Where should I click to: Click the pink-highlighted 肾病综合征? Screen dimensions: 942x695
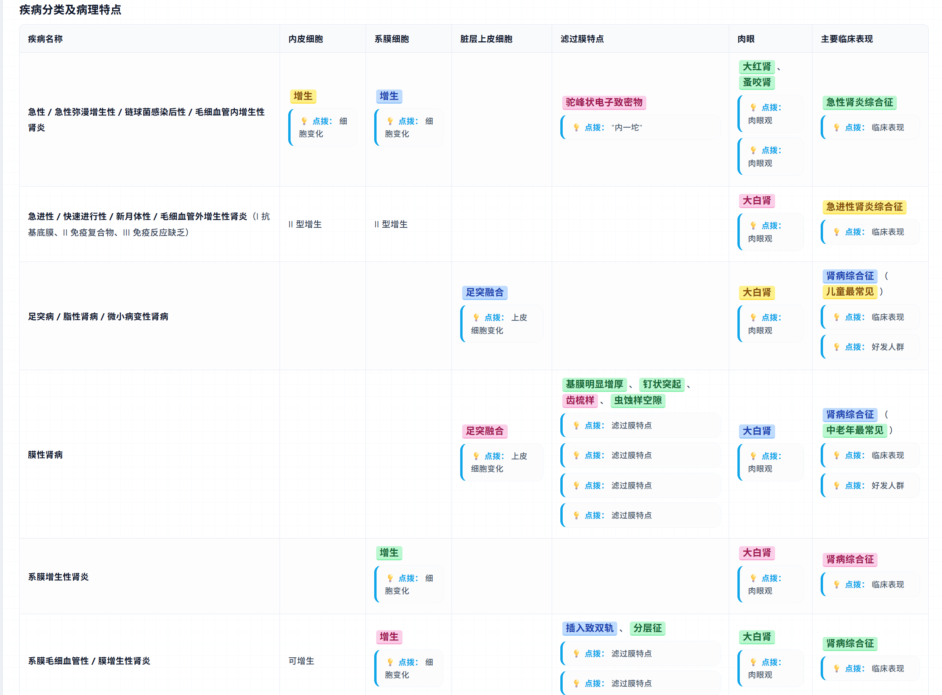pos(850,560)
